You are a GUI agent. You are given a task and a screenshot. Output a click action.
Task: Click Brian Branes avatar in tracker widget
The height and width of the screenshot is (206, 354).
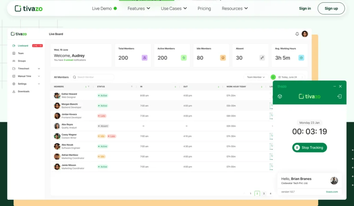point(334,181)
